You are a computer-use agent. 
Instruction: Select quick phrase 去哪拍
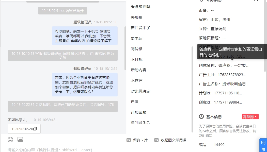point(137,17)
